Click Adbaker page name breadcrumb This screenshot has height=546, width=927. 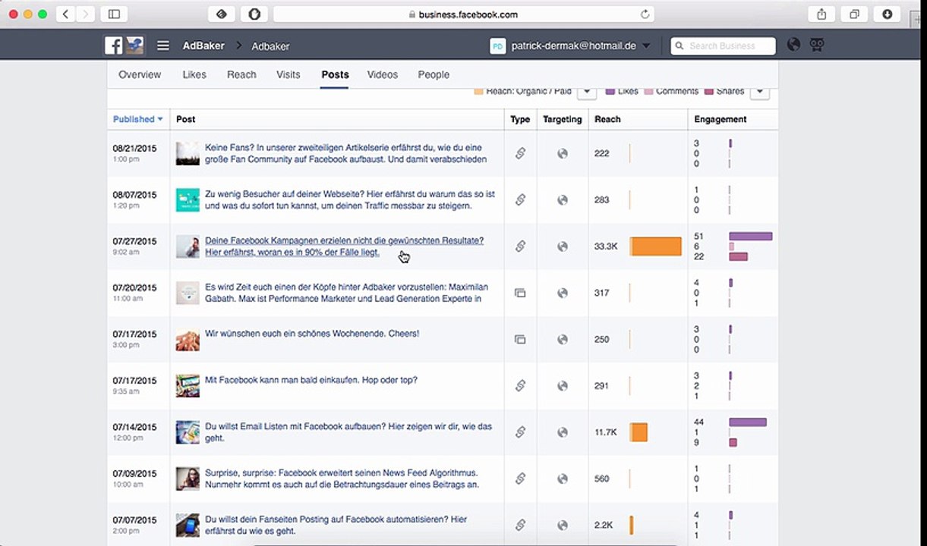coord(270,46)
